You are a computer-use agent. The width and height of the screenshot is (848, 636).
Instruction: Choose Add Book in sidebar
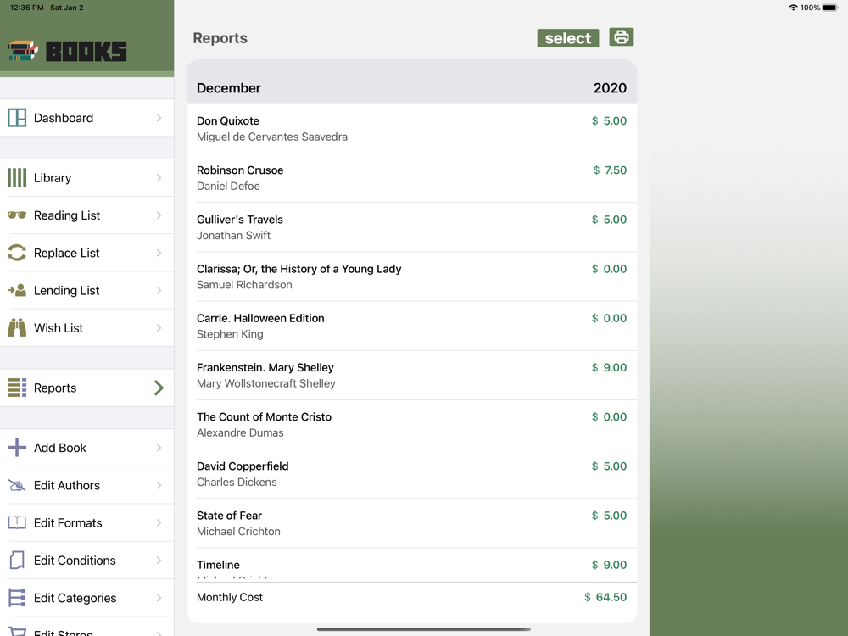pyautogui.click(x=87, y=448)
